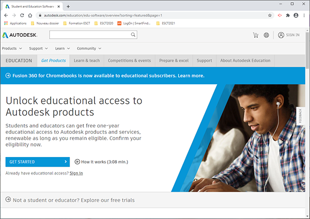Open the Prepare & excel tab
The height and width of the screenshot is (219, 310).
(174, 60)
